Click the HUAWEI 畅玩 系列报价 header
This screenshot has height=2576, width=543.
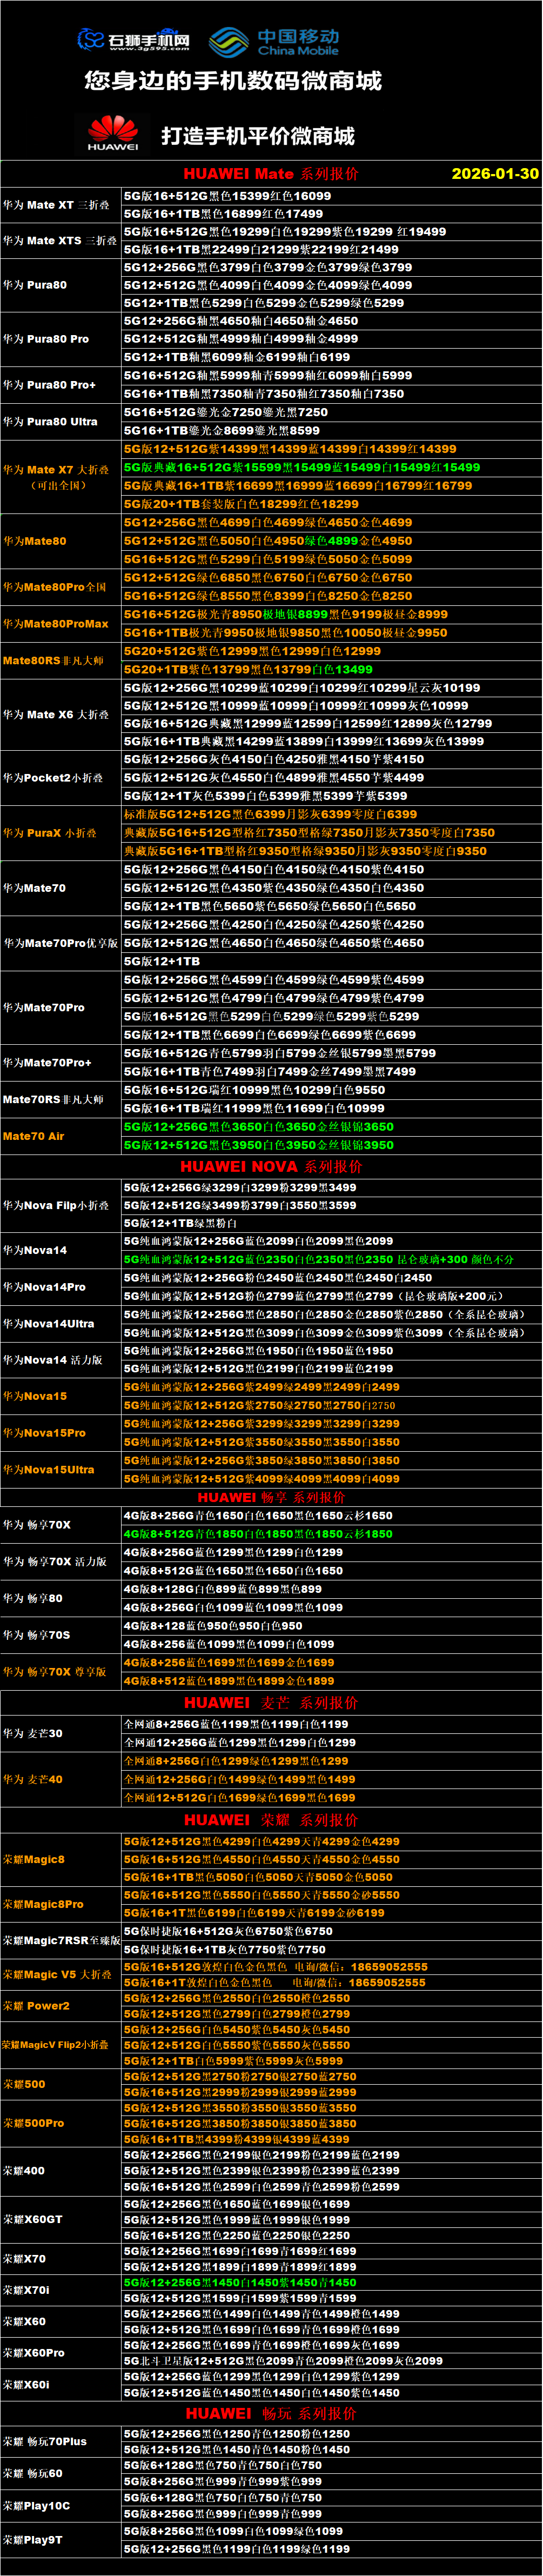click(271, 2413)
